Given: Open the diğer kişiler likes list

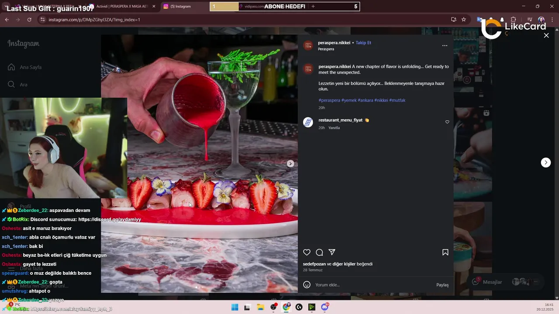Looking at the screenshot, I should (x=344, y=264).
